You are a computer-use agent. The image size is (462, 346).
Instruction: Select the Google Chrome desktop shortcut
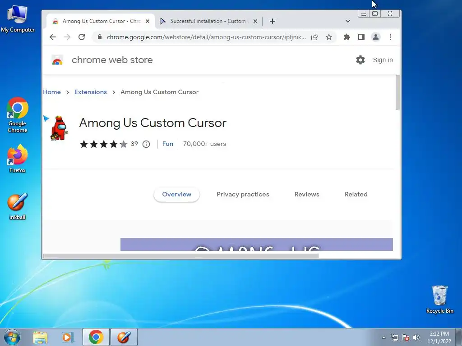[18, 115]
